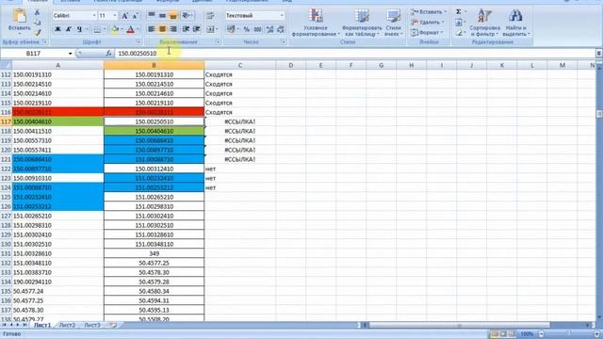Screen dimensions: 603x339
Task: Click the Decrease Indent icon
Action: pos(186,29)
